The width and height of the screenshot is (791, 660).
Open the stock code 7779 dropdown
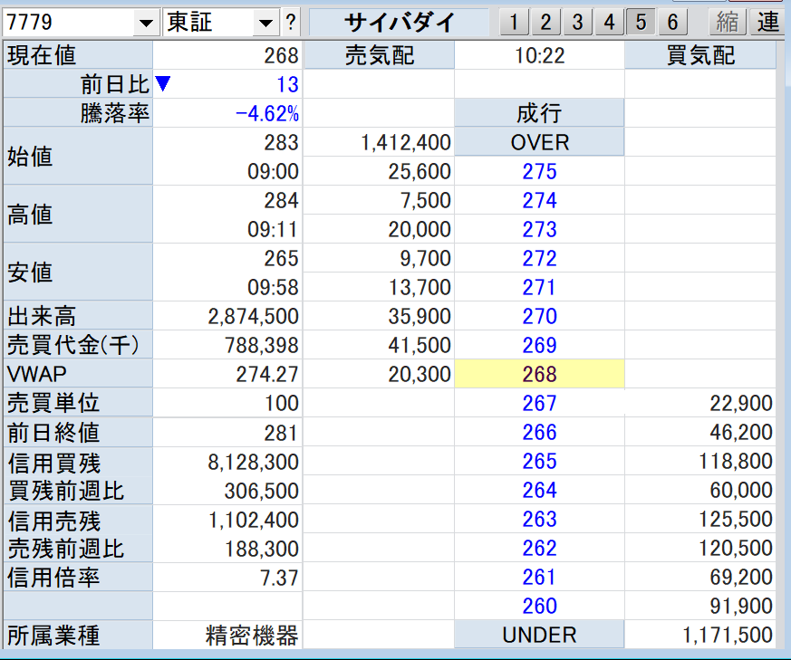tap(144, 23)
